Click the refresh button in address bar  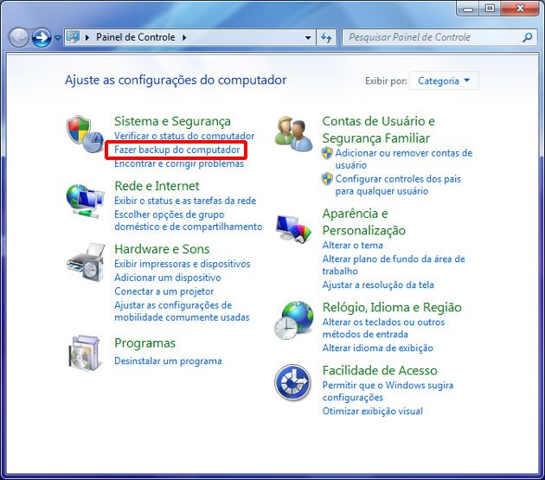pos(326,37)
